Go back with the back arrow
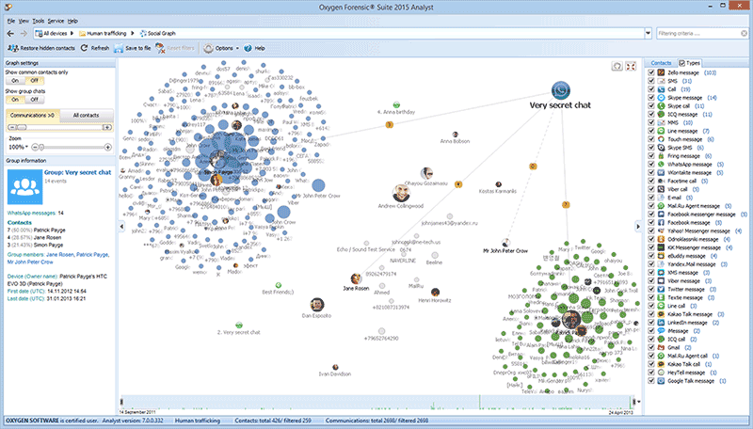753x429 pixels. pyautogui.click(x=10, y=34)
